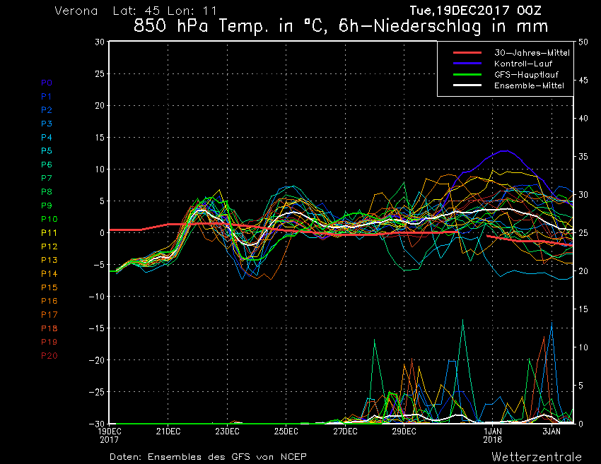Choose the P14 member label

pyautogui.click(x=49, y=274)
